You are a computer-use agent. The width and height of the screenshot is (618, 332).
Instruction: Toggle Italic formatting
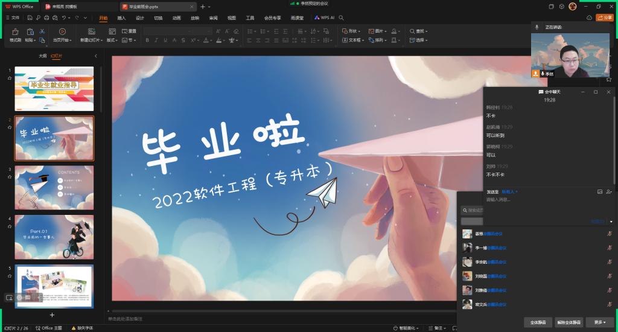click(156, 40)
